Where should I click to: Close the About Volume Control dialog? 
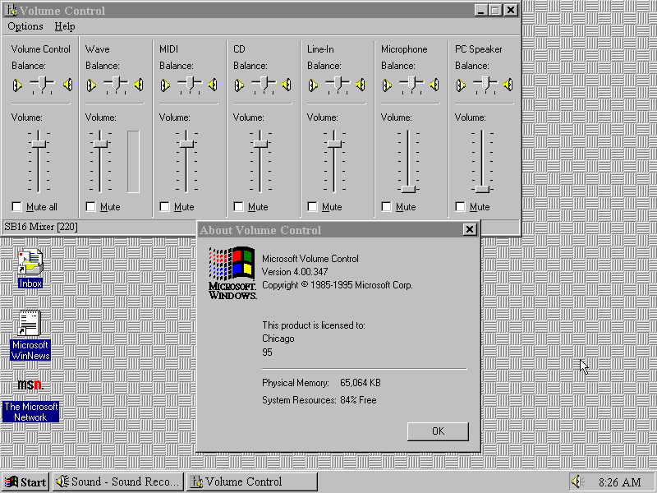(x=469, y=230)
